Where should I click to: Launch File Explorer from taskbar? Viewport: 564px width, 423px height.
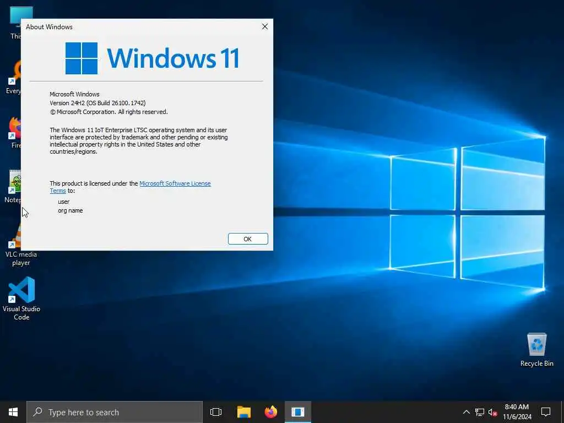(x=243, y=412)
